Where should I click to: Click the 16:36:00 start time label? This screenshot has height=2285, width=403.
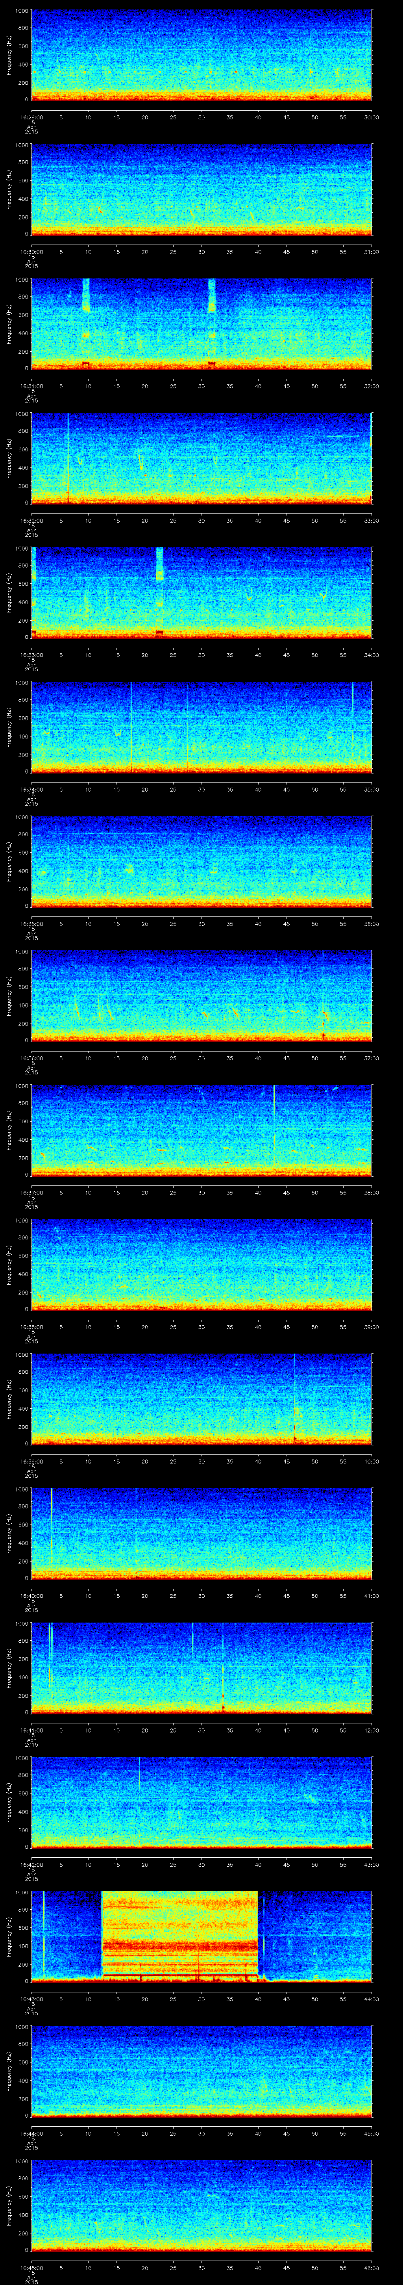(31, 1058)
